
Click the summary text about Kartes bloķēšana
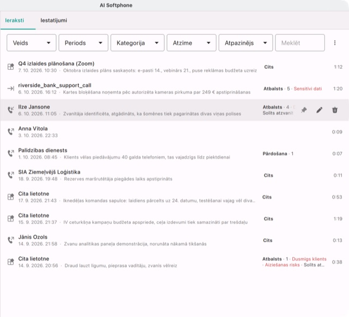point(157,92)
